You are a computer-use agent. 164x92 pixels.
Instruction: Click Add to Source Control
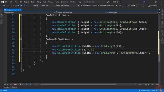coord(148,91)
